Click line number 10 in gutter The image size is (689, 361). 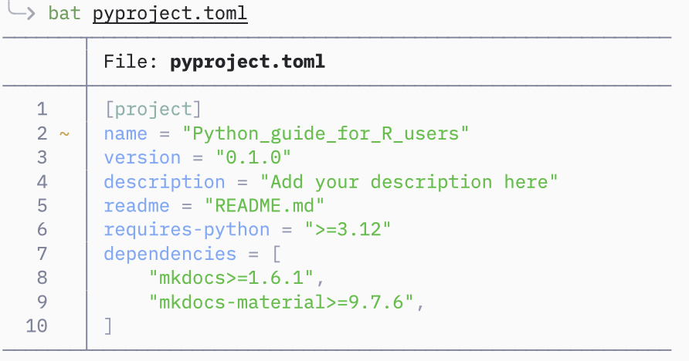(x=36, y=326)
